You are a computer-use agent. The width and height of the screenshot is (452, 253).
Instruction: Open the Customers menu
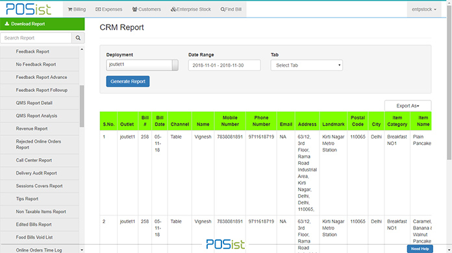pos(146,9)
